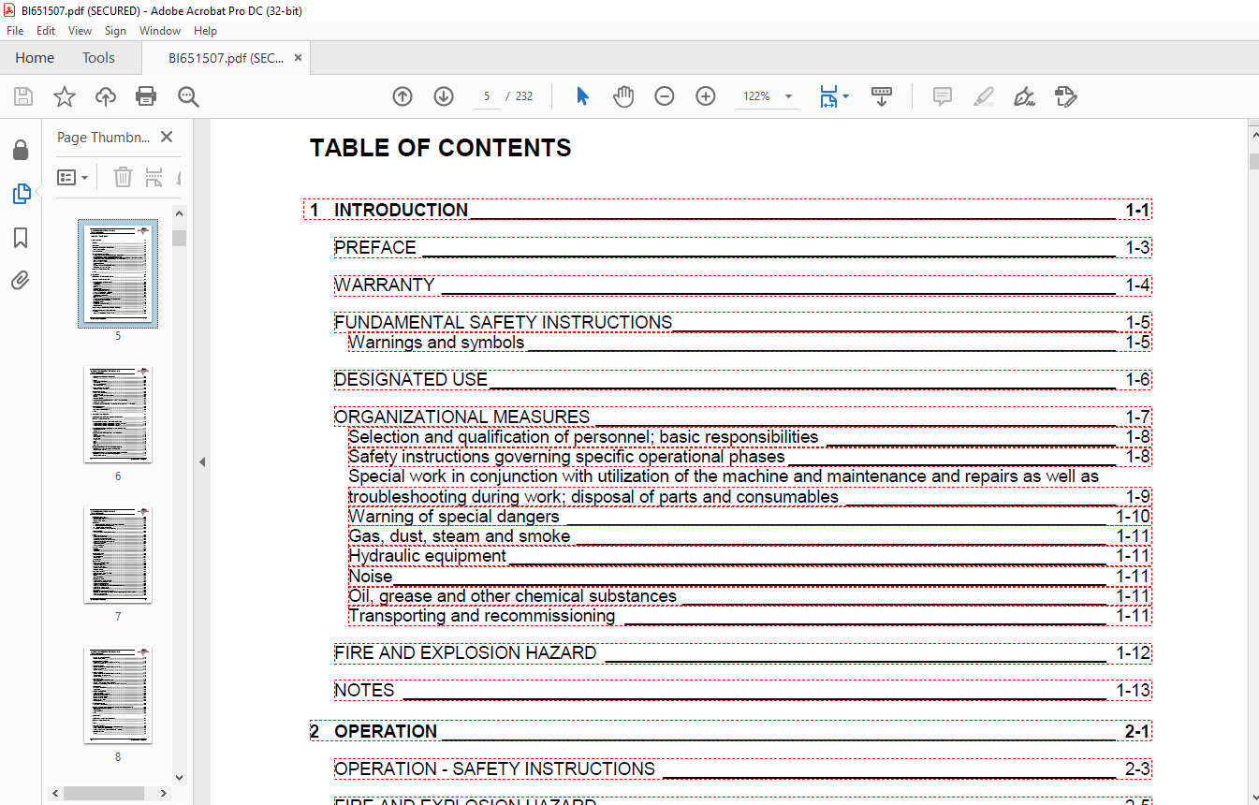Click the Save file icon

23,96
